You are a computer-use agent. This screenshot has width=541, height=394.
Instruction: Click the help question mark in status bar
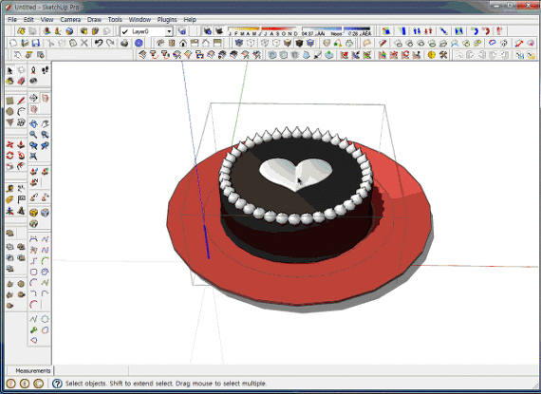coord(57,384)
